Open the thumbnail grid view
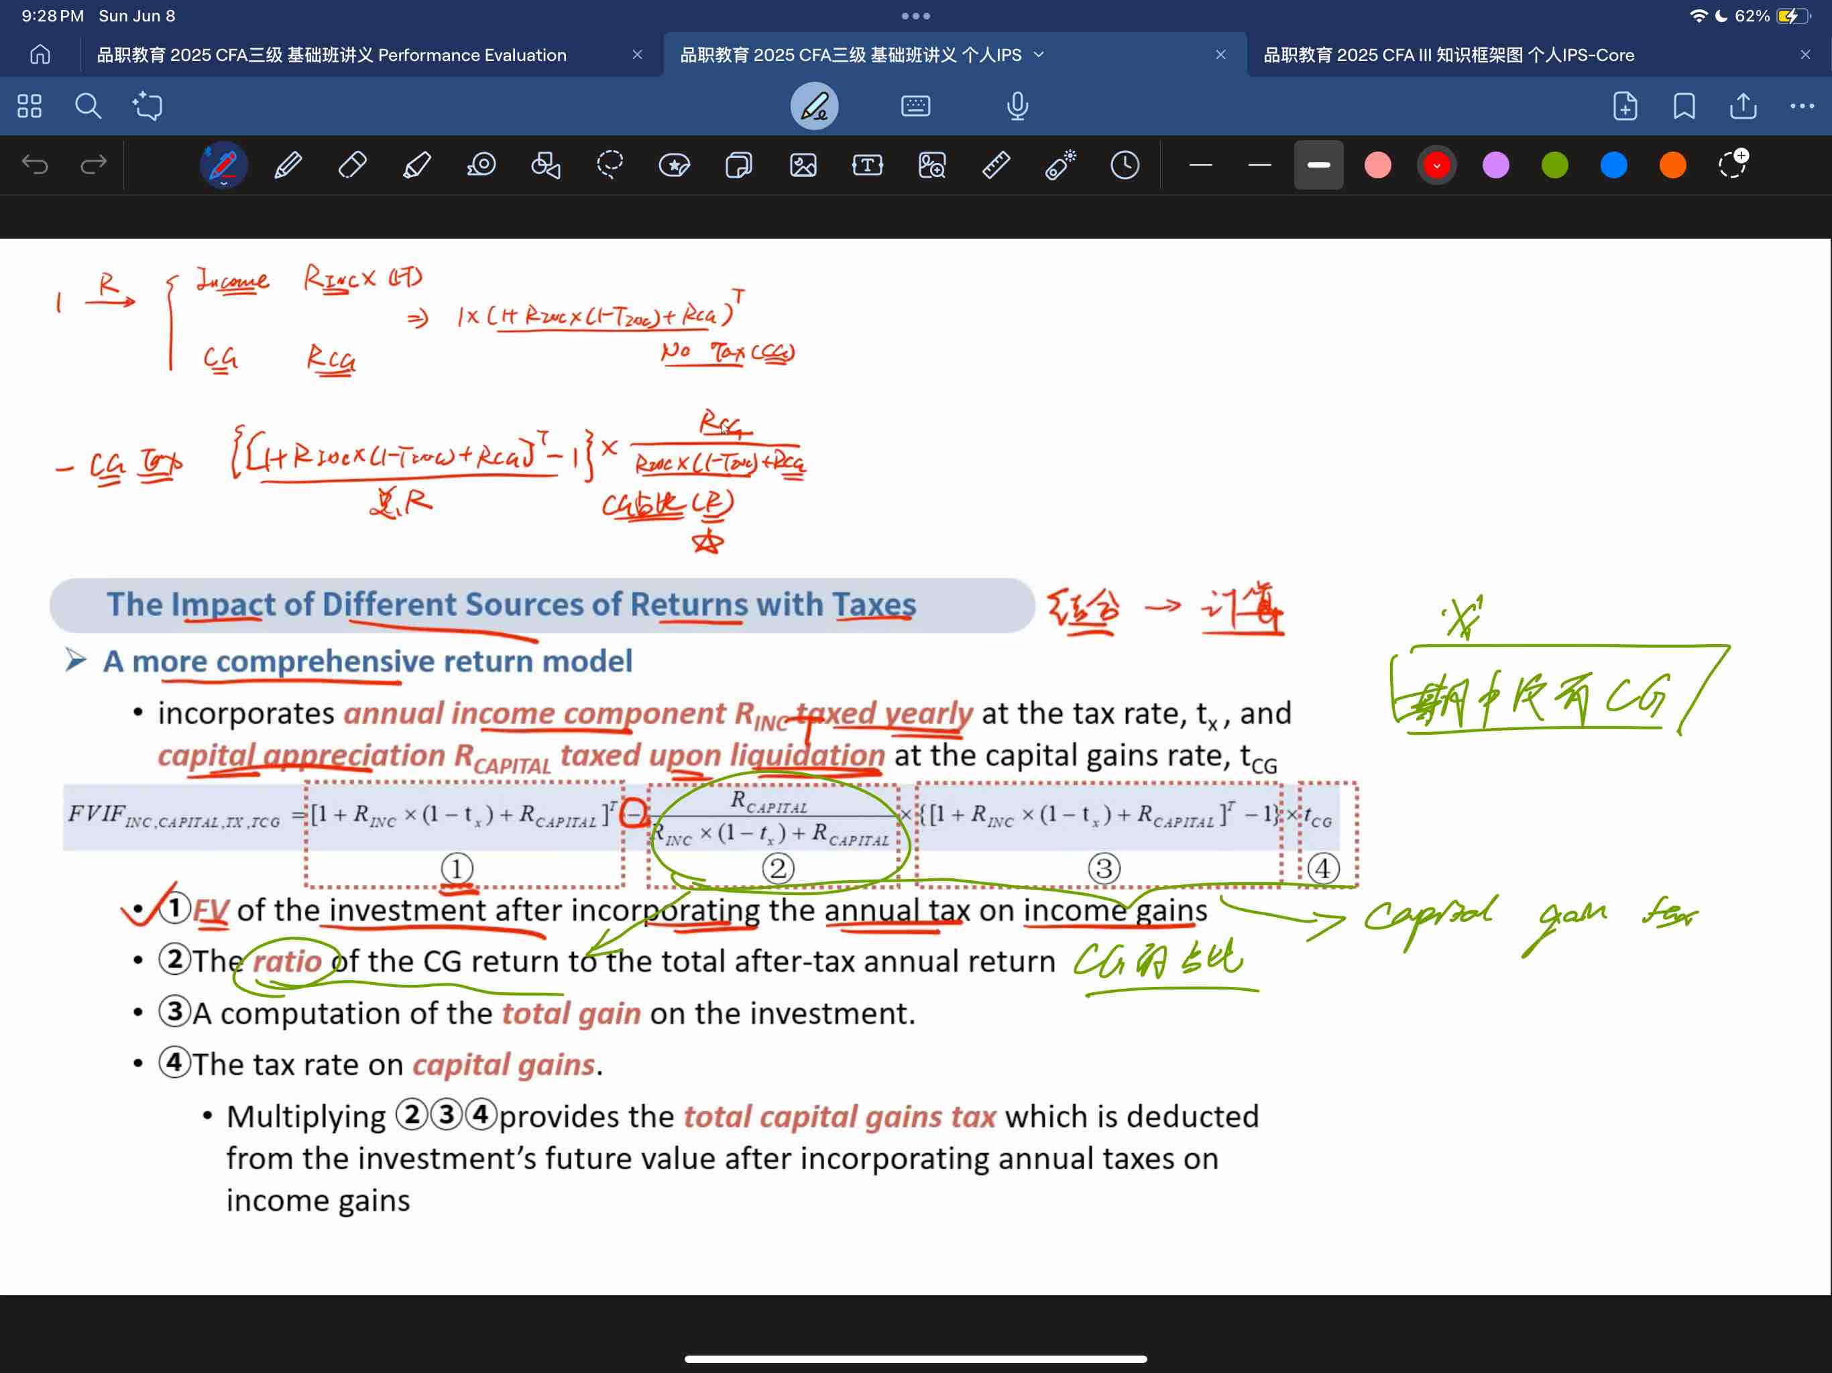1832x1373 pixels. [x=30, y=106]
